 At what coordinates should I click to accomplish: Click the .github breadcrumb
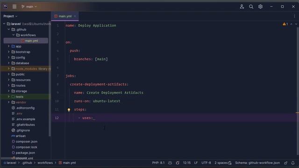pyautogui.click(x=27, y=163)
